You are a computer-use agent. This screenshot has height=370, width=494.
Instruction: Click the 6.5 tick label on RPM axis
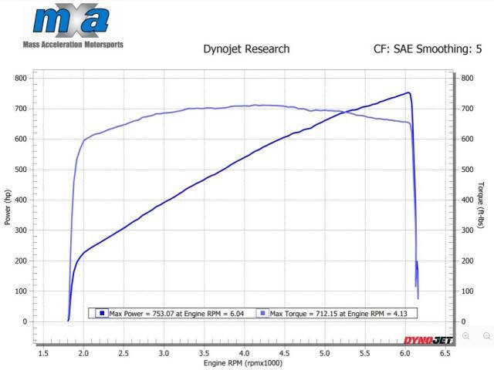coord(445,353)
